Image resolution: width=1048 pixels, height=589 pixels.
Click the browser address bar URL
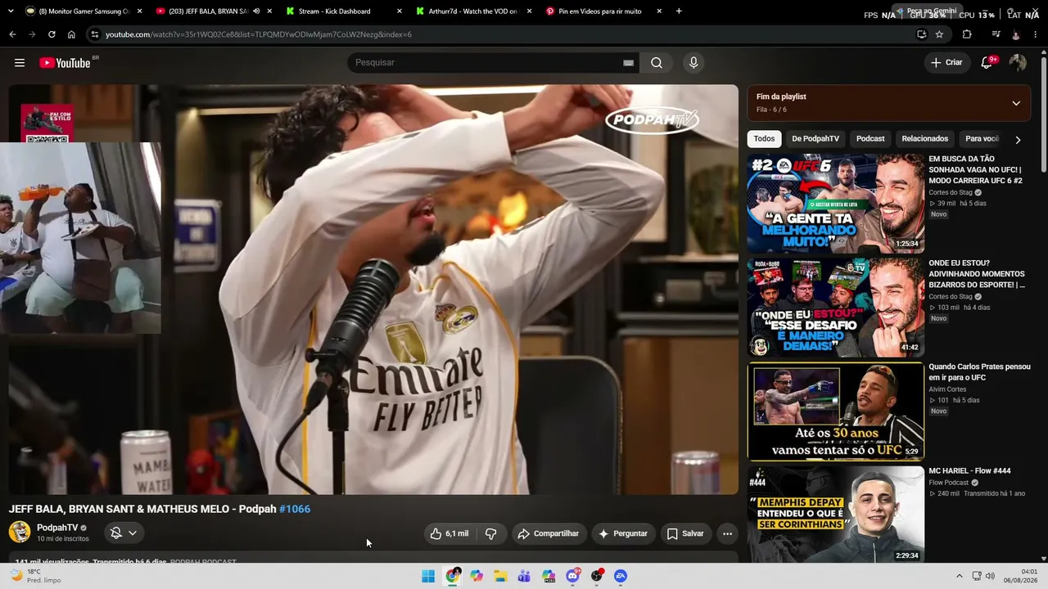pos(259,34)
